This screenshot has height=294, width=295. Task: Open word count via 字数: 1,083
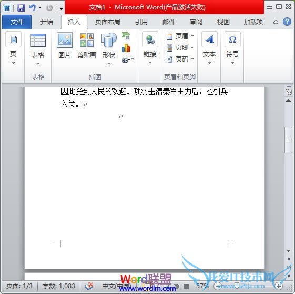click(x=59, y=286)
